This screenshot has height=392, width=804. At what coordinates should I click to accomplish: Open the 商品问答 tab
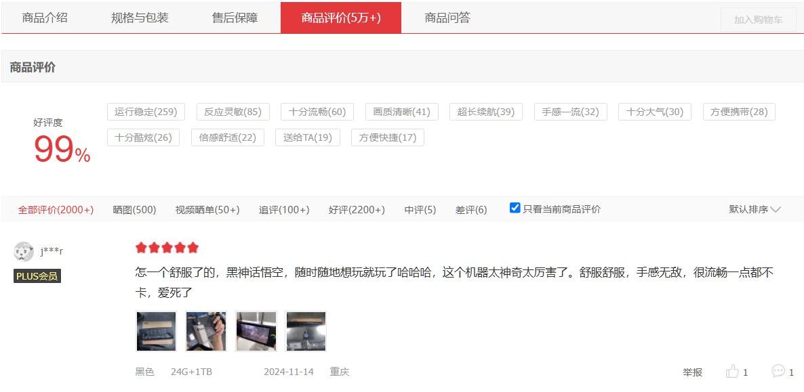click(x=447, y=18)
